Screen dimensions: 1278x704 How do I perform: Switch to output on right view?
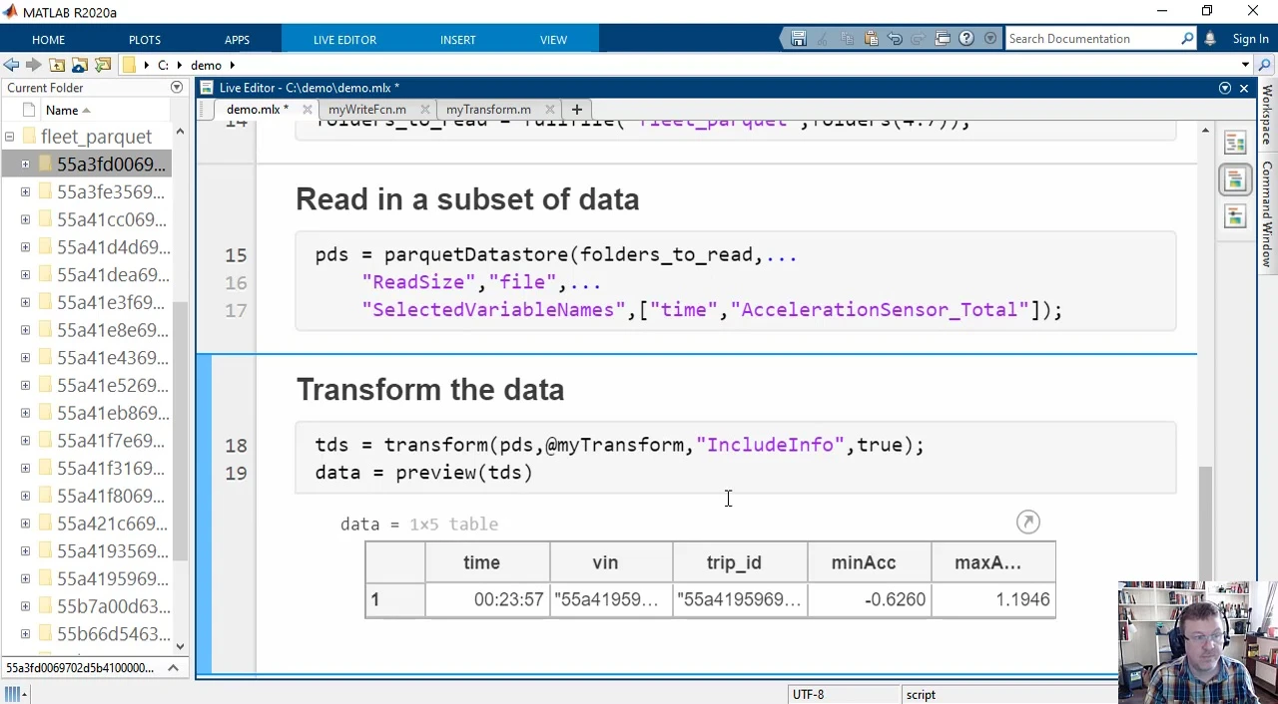click(x=1235, y=144)
